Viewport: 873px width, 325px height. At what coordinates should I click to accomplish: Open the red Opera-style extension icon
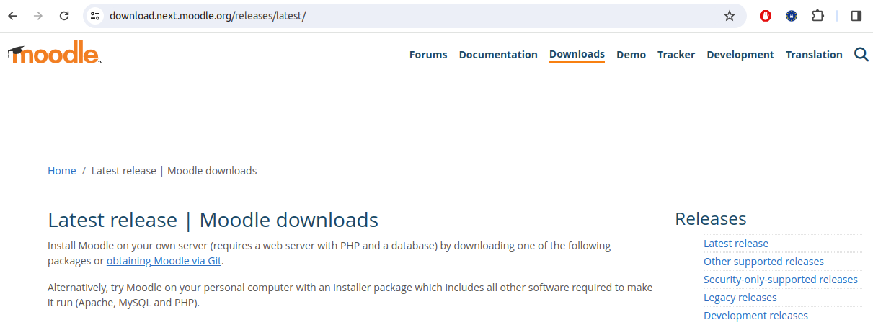(766, 16)
